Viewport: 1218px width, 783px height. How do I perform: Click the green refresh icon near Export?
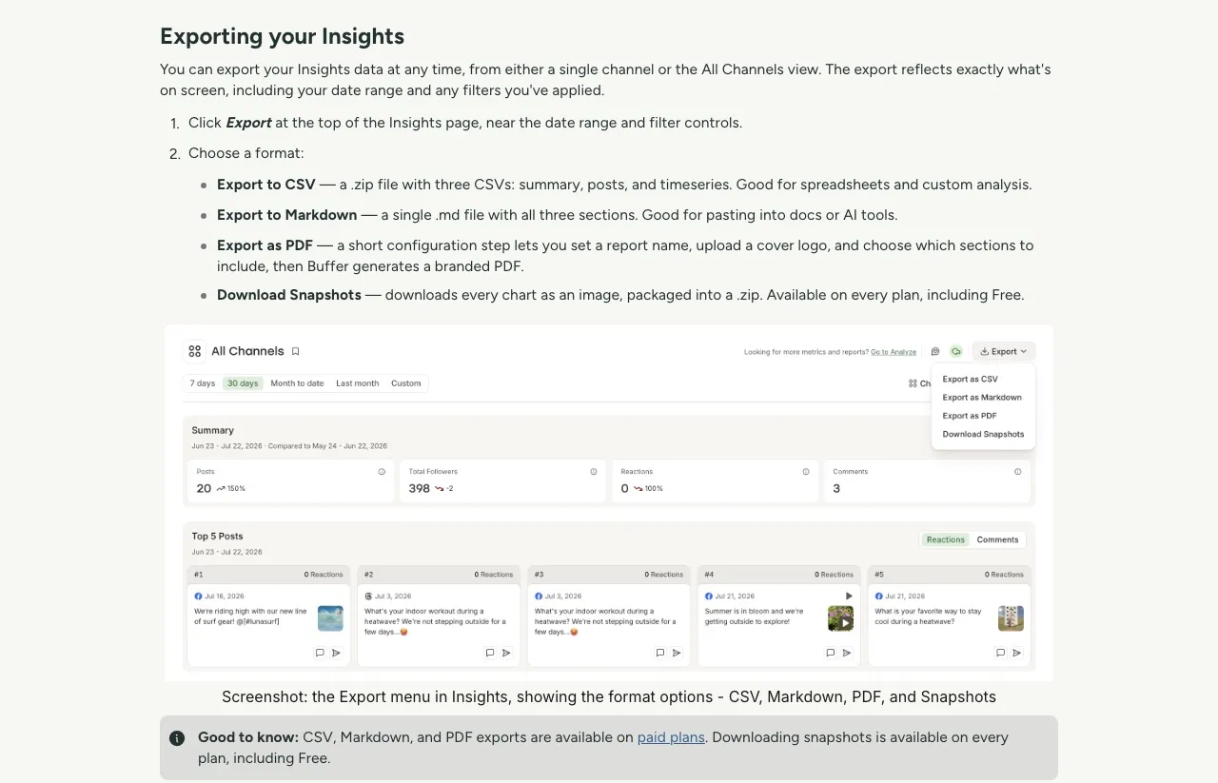[956, 351]
